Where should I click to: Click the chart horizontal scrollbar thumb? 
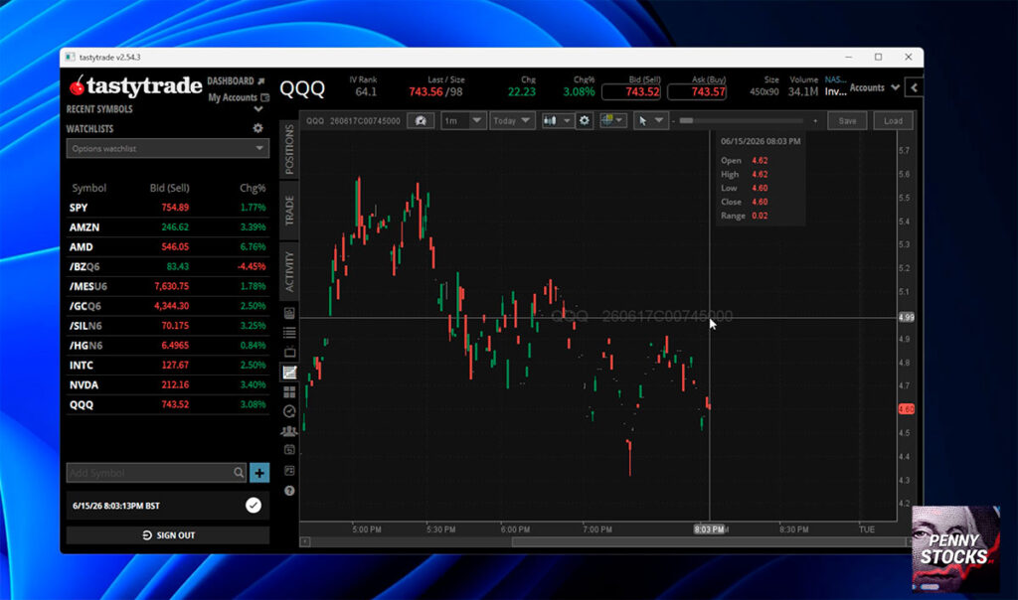coord(708,541)
